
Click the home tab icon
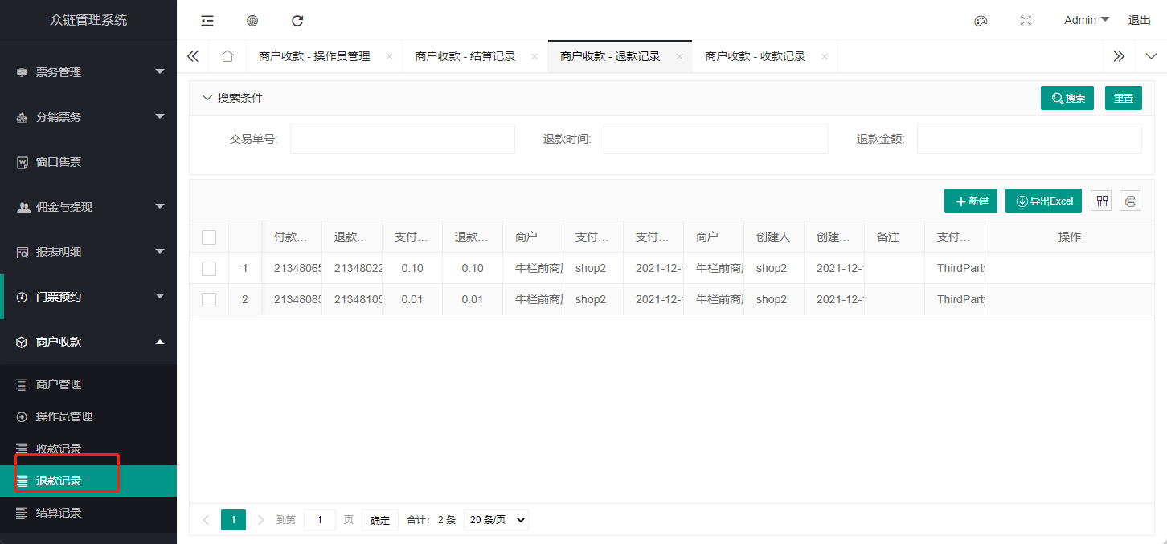tap(227, 56)
